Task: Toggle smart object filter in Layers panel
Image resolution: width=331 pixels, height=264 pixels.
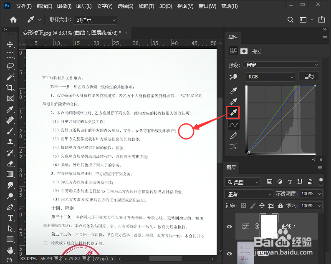Action: (310, 182)
